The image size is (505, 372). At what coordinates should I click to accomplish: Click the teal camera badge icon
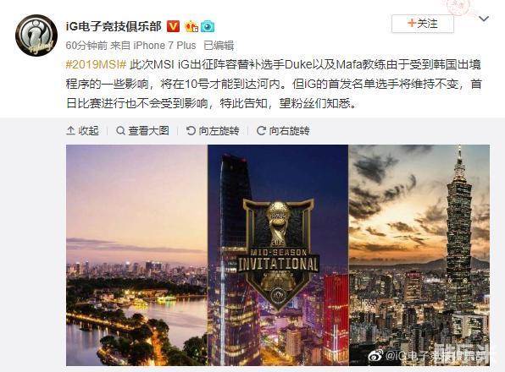pos(208,26)
